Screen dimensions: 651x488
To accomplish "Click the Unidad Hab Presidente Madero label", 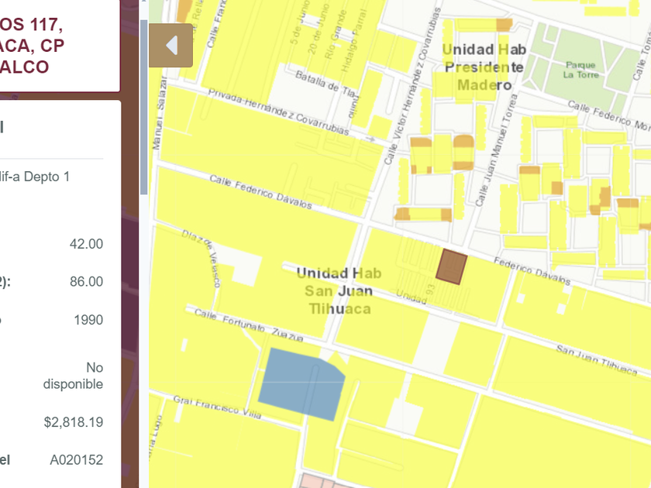I will 483,67.
